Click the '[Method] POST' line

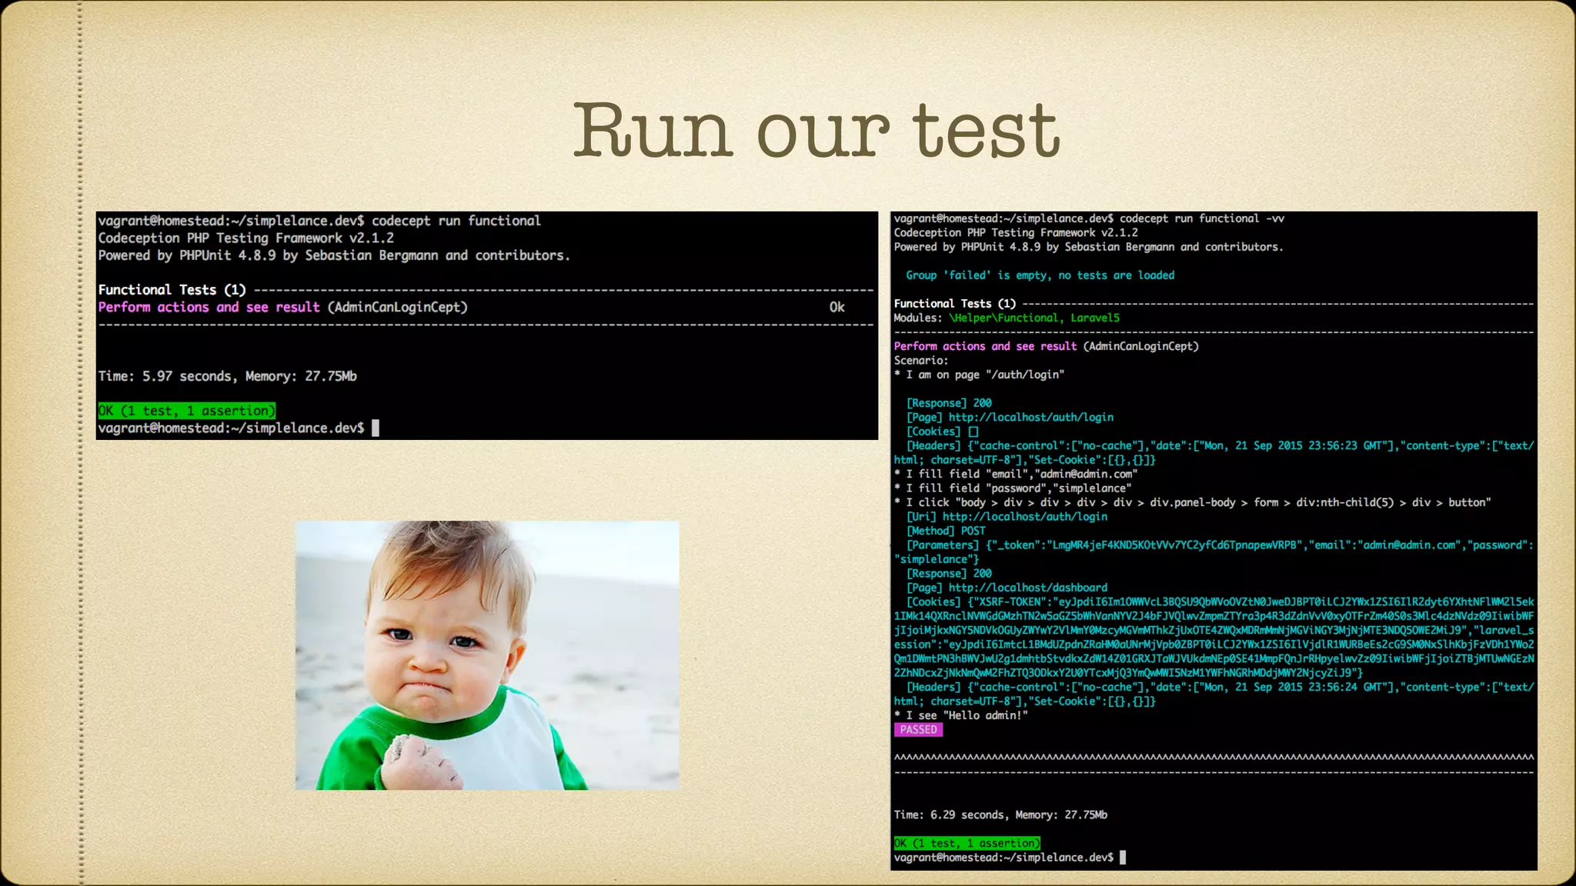point(946,531)
